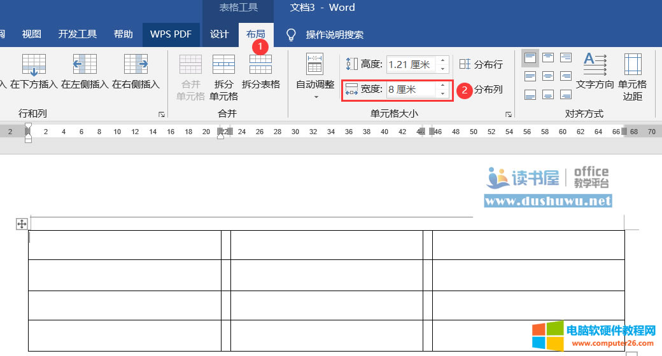The image size is (662, 356).
Task: Increase the row height with up arrow
Action: coord(443,61)
